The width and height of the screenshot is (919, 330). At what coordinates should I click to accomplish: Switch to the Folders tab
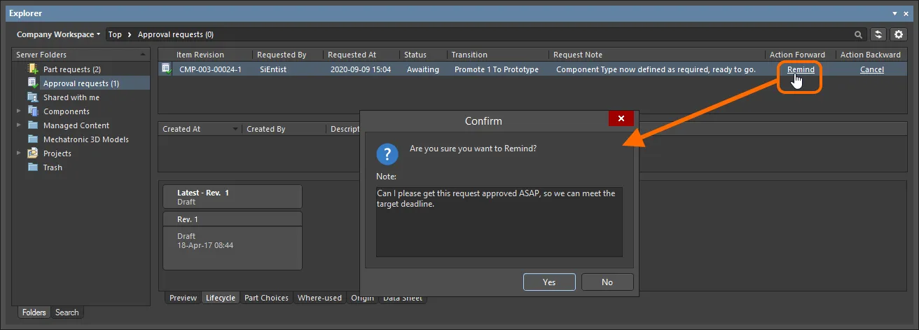(x=34, y=312)
